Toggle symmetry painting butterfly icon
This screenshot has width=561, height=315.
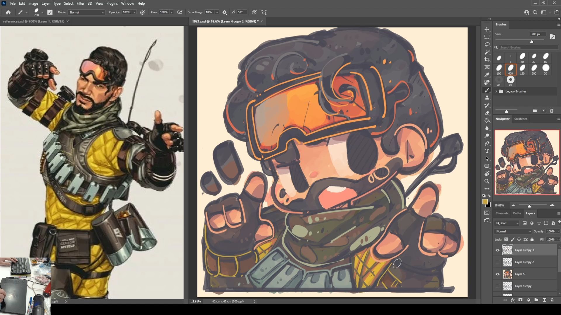[264, 12]
